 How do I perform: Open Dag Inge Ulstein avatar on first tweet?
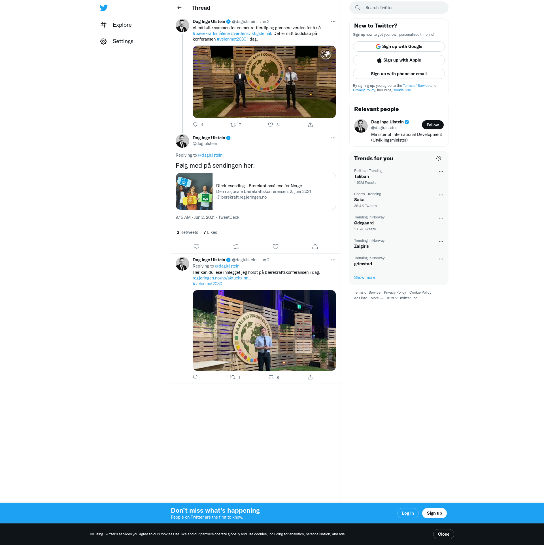pyautogui.click(x=182, y=26)
